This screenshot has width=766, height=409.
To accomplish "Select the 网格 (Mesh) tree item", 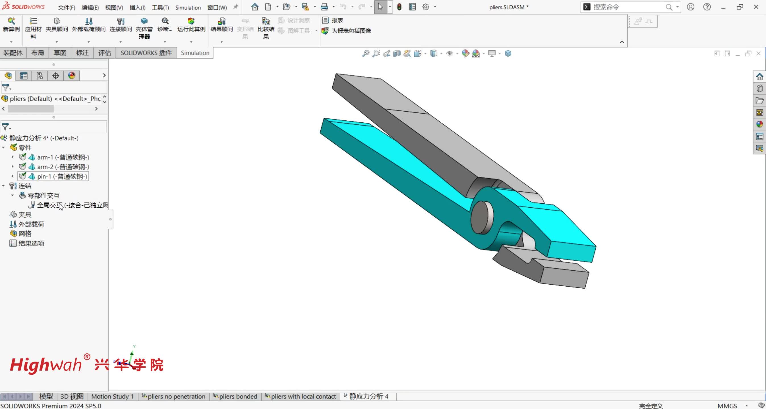I will click(25, 233).
